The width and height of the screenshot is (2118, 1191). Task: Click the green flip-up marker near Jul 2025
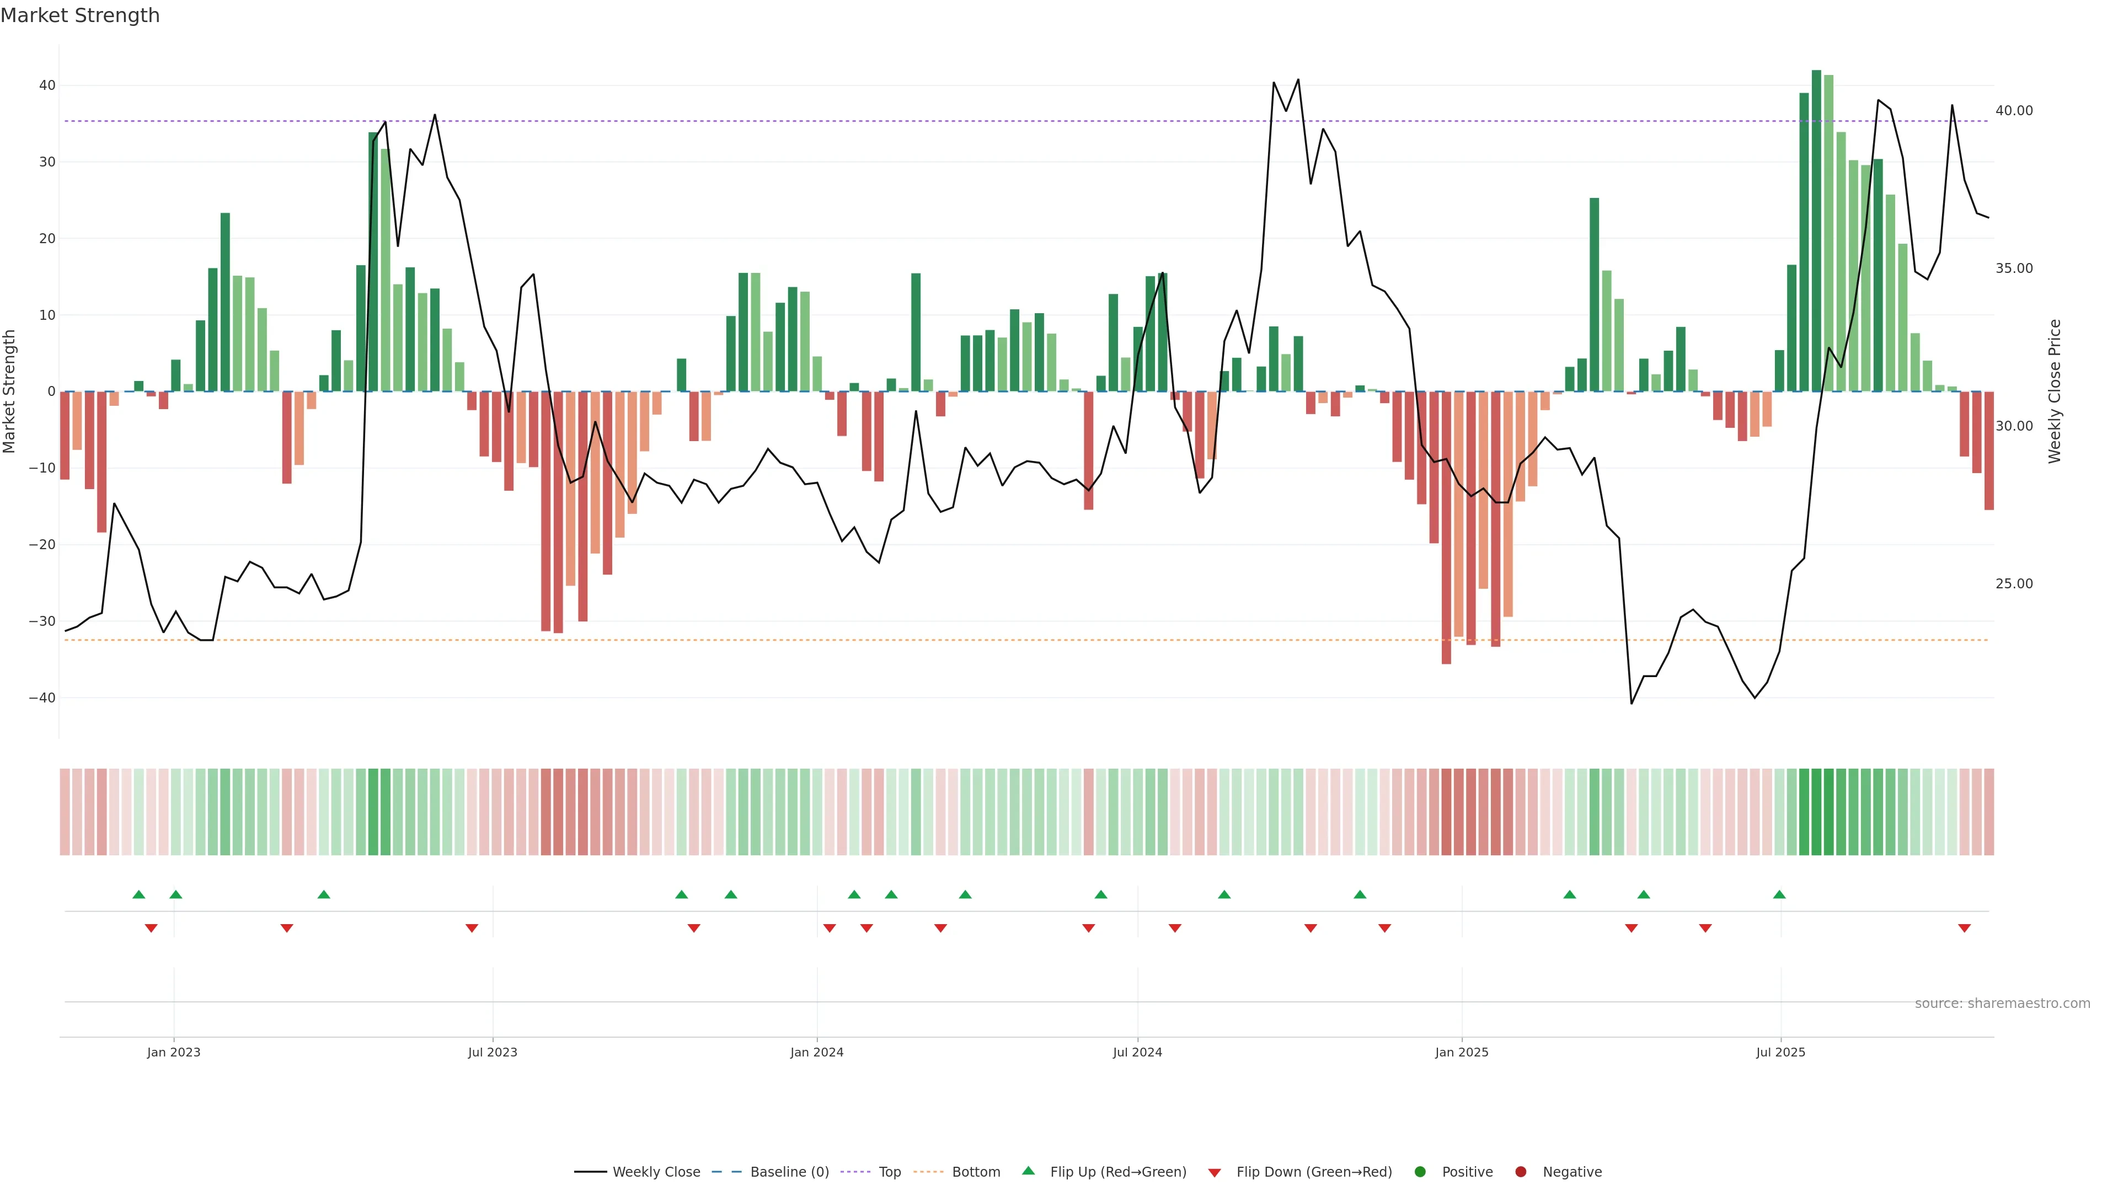point(1779,894)
